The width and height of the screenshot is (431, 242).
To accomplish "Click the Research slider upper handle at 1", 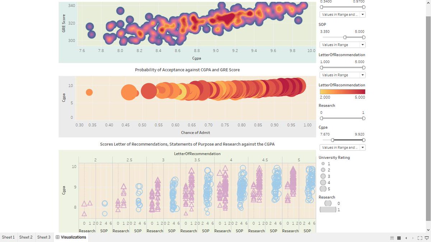I will (364, 118).
